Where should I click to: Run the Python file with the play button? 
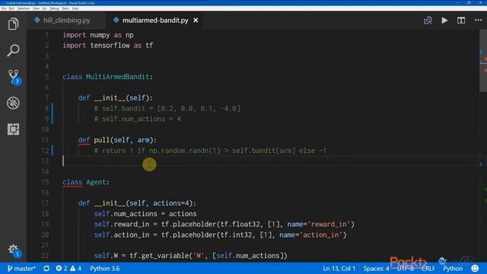(x=444, y=21)
